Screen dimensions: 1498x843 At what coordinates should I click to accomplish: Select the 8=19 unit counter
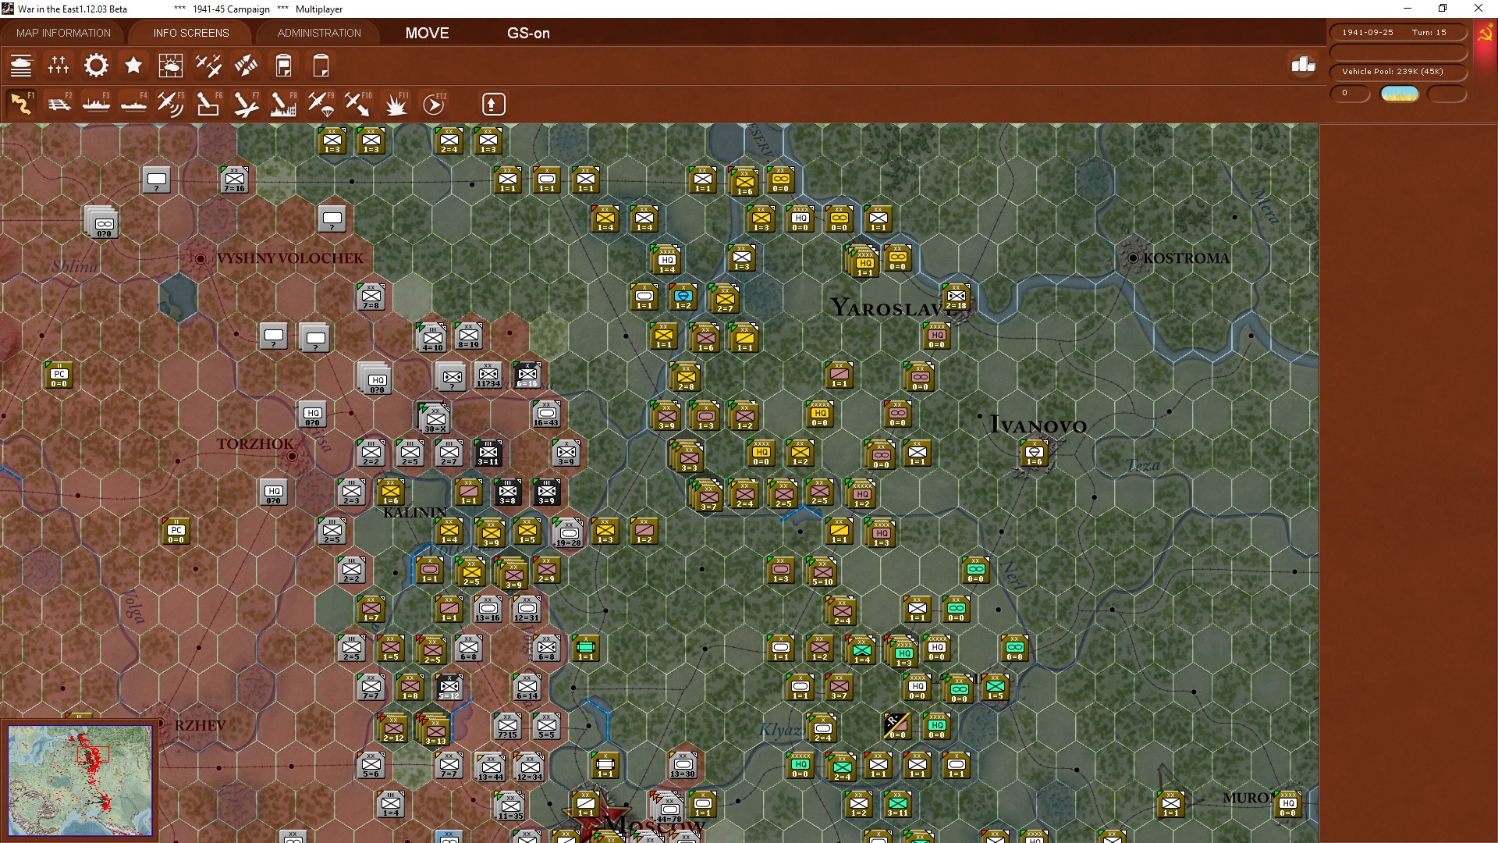click(469, 336)
